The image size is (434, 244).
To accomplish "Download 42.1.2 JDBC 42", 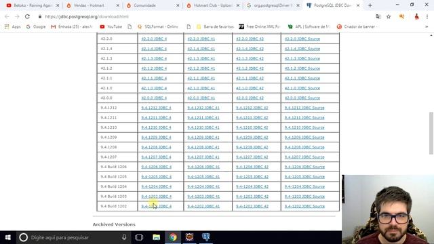I will pos(250,68).
